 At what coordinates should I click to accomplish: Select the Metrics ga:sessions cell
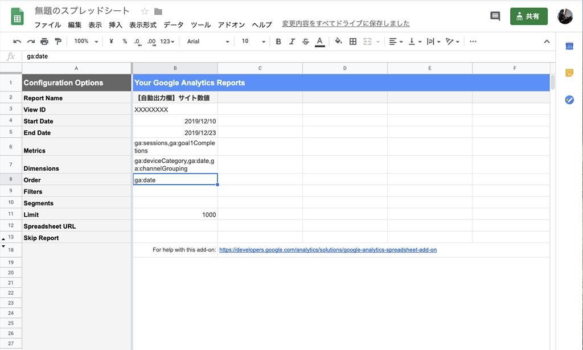[175, 147]
